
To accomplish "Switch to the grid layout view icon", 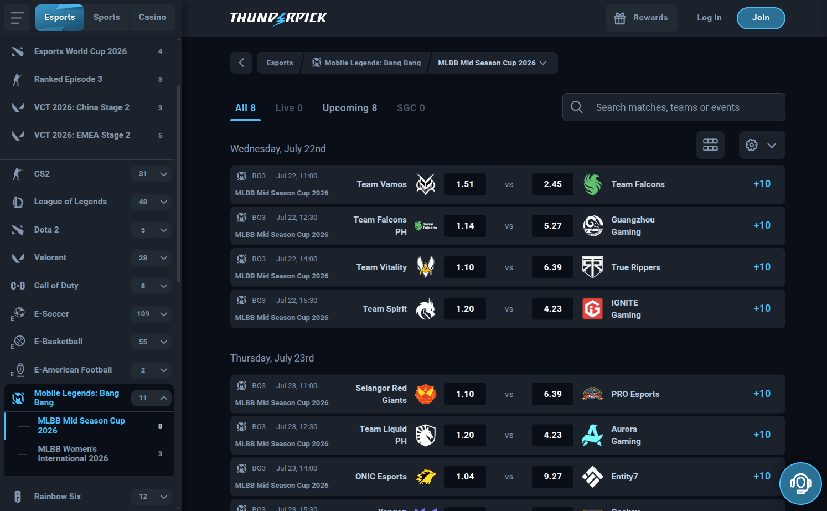I will [x=710, y=145].
